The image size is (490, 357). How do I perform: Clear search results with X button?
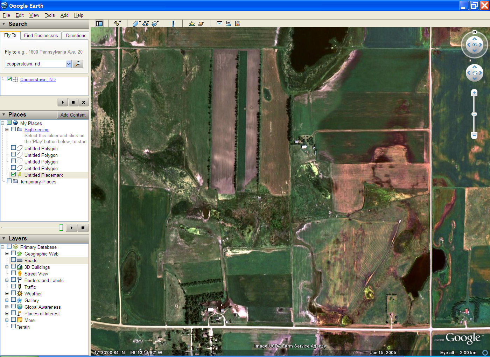coord(84,102)
